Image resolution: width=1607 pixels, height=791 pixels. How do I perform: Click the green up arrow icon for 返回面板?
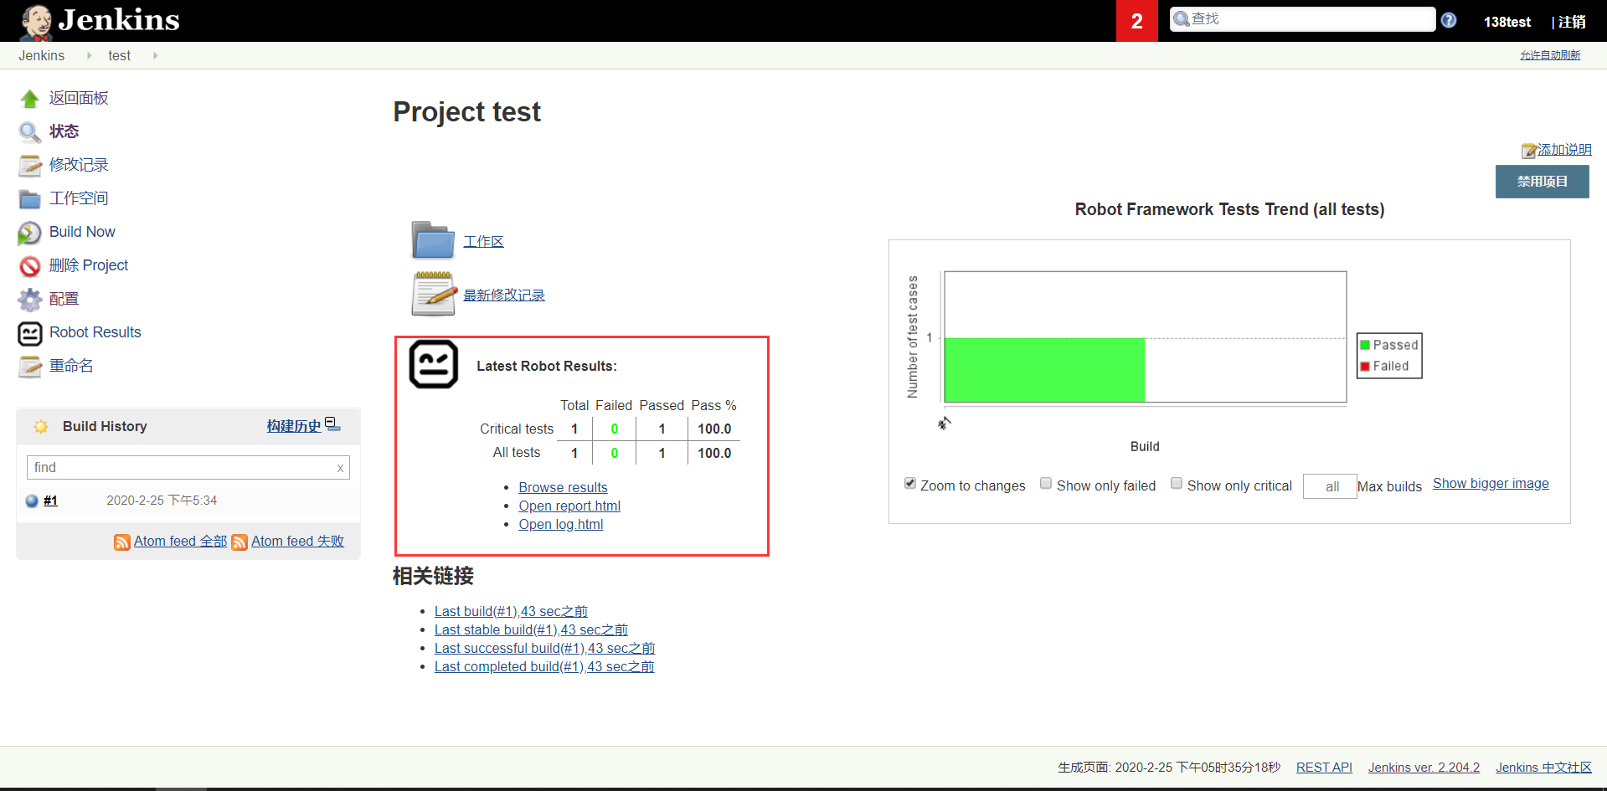(30, 99)
